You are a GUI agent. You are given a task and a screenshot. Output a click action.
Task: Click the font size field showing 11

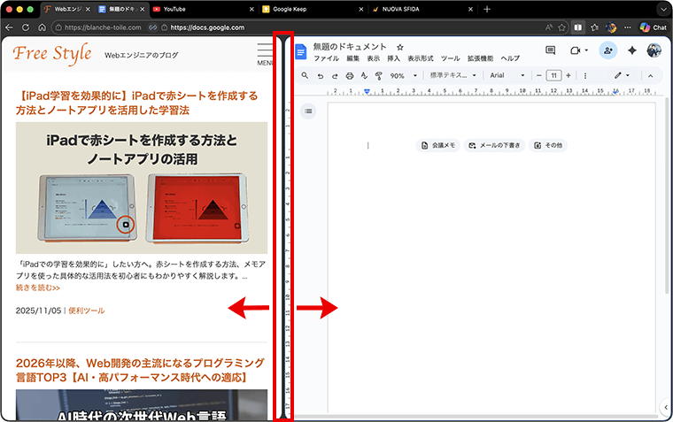tap(553, 76)
